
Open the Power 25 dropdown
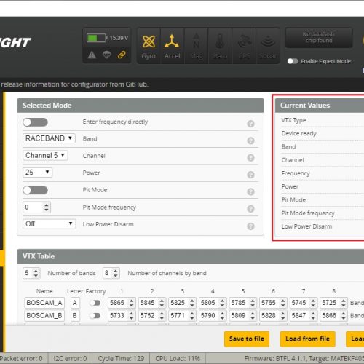[x=37, y=173]
